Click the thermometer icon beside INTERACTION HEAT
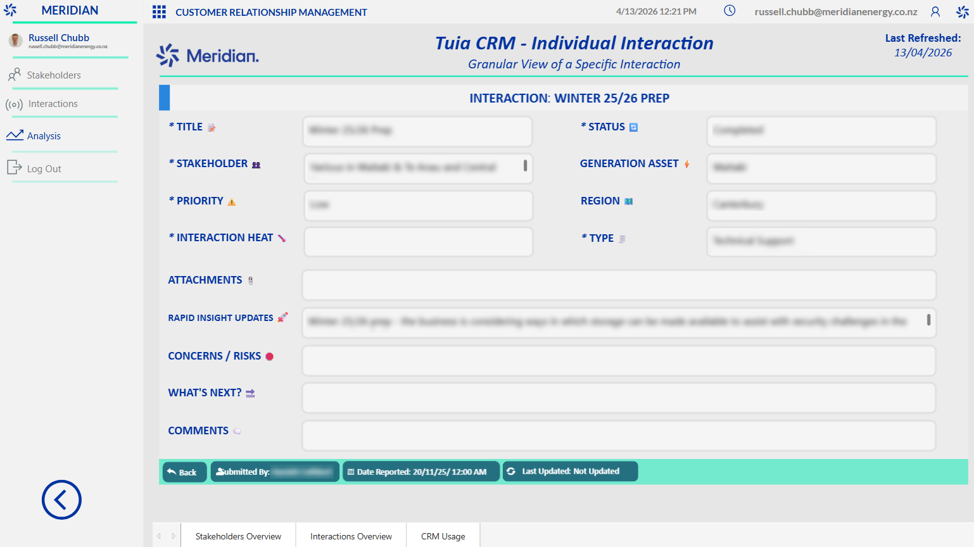Image resolution: width=974 pixels, height=547 pixels. pos(282,239)
